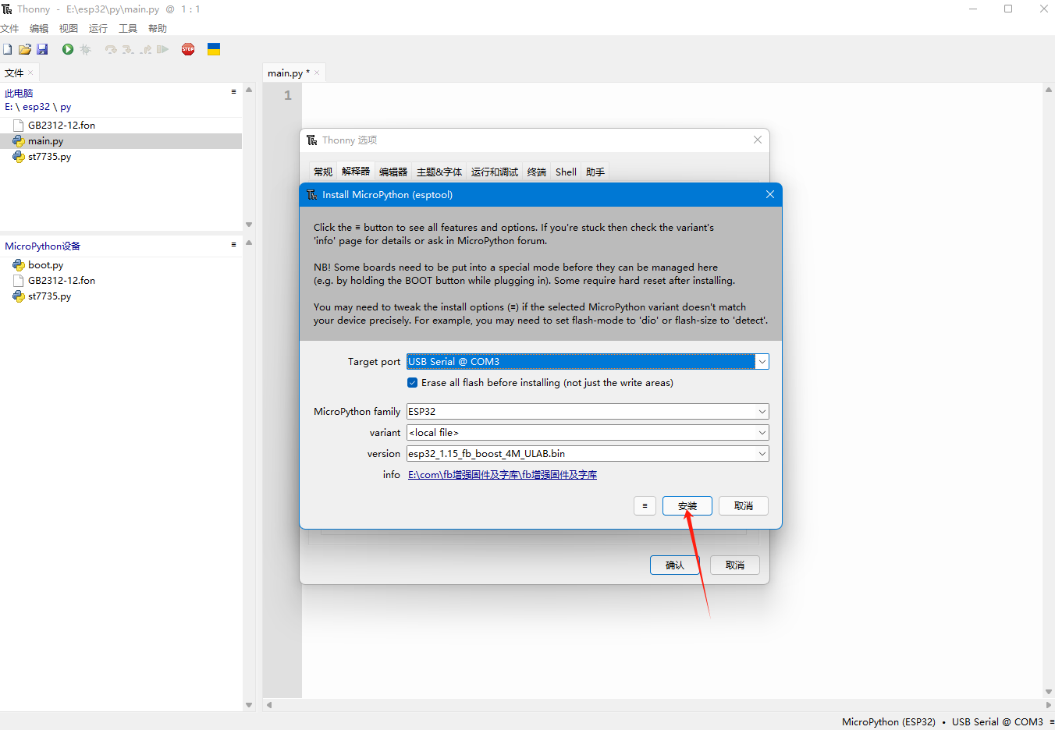Screen dimensions: 1055x730
Task: Switch to 终端 tab in options window
Action: (x=537, y=172)
